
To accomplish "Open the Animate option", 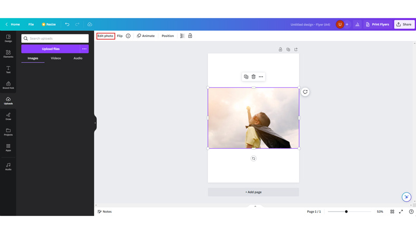I will [x=146, y=36].
